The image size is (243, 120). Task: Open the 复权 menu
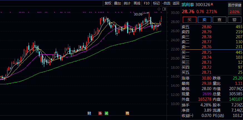(108, 3)
